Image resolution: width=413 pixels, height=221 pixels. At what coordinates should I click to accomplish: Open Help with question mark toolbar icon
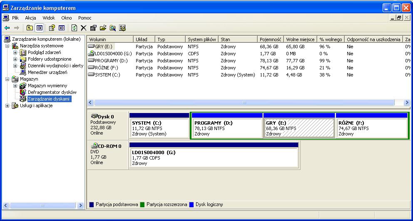[52, 28]
